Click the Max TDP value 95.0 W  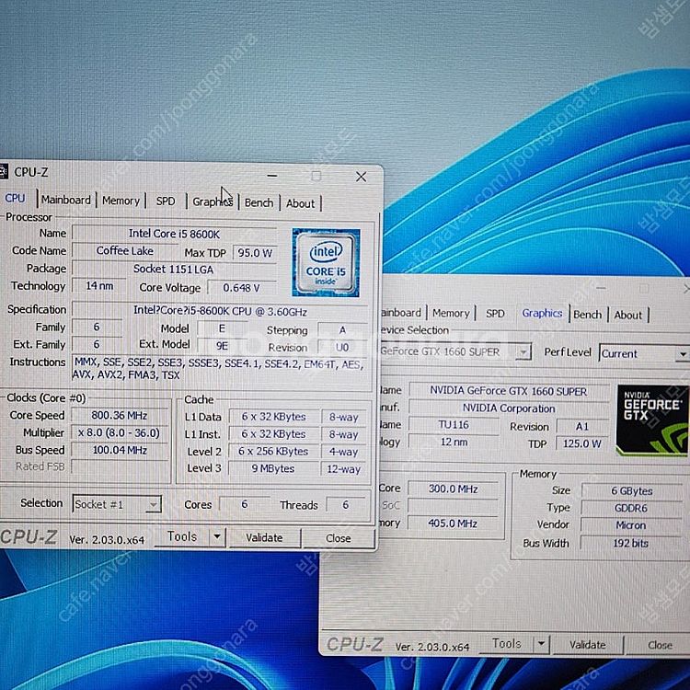point(255,253)
